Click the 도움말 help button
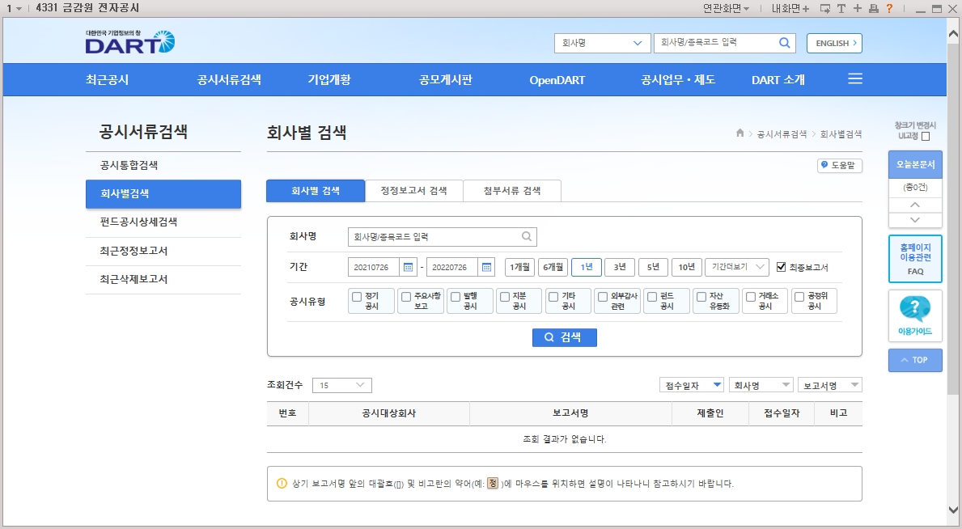This screenshot has height=529, width=962. click(839, 166)
